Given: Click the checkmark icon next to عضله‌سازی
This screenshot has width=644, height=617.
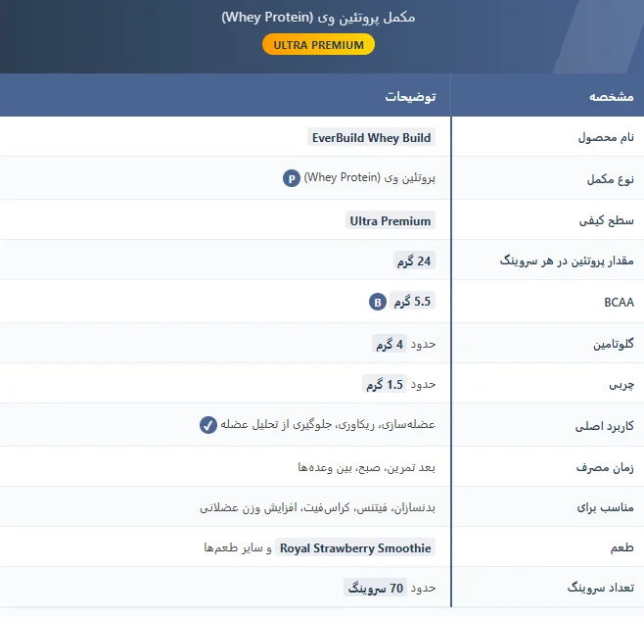Looking at the screenshot, I should [x=208, y=425].
